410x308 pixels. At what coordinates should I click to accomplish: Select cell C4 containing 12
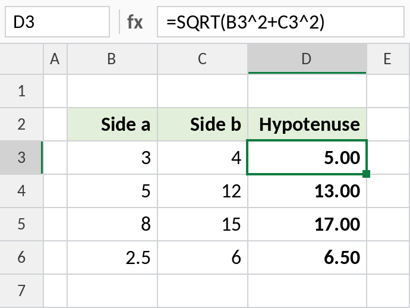(x=203, y=191)
